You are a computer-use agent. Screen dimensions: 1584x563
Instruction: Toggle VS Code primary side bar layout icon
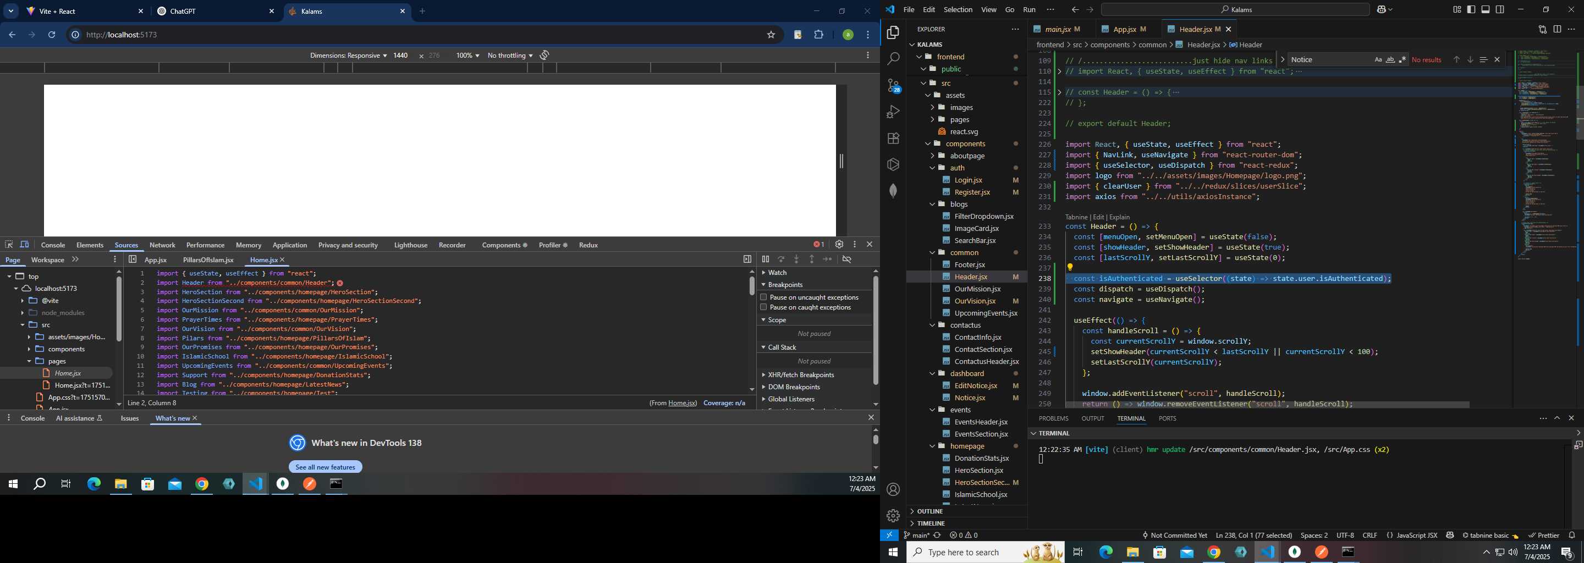1471,9
